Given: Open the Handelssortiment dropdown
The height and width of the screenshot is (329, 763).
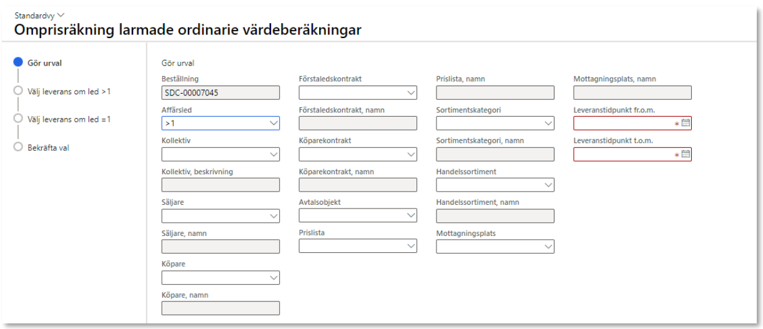Looking at the screenshot, I should (548, 185).
